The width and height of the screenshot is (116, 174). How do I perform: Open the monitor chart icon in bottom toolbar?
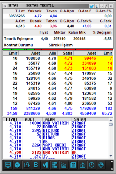click(x=8, y=165)
